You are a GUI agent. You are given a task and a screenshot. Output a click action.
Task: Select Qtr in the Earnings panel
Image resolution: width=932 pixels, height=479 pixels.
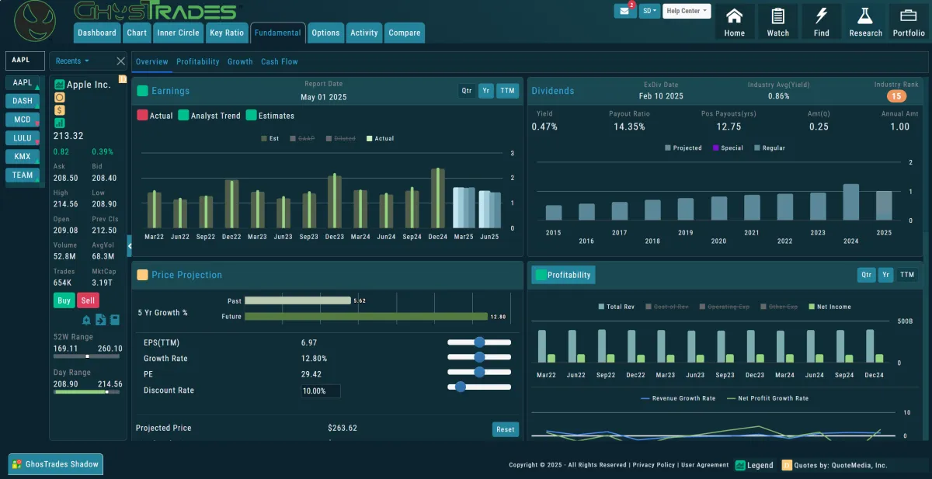pos(467,91)
